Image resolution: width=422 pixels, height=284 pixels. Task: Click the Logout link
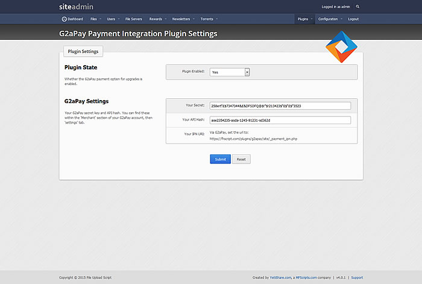(x=353, y=19)
